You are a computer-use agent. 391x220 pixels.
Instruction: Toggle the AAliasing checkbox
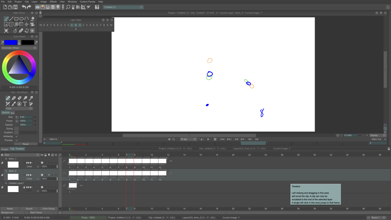16,136
